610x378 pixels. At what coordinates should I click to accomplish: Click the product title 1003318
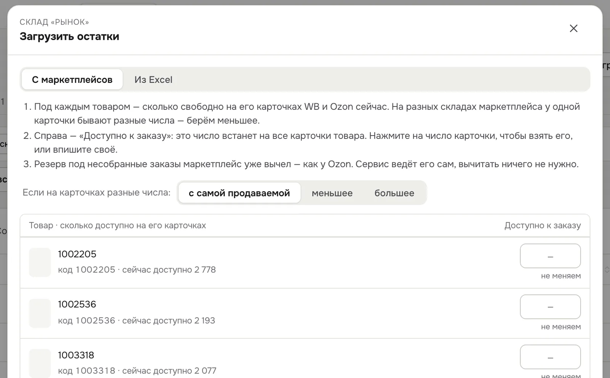click(x=76, y=355)
